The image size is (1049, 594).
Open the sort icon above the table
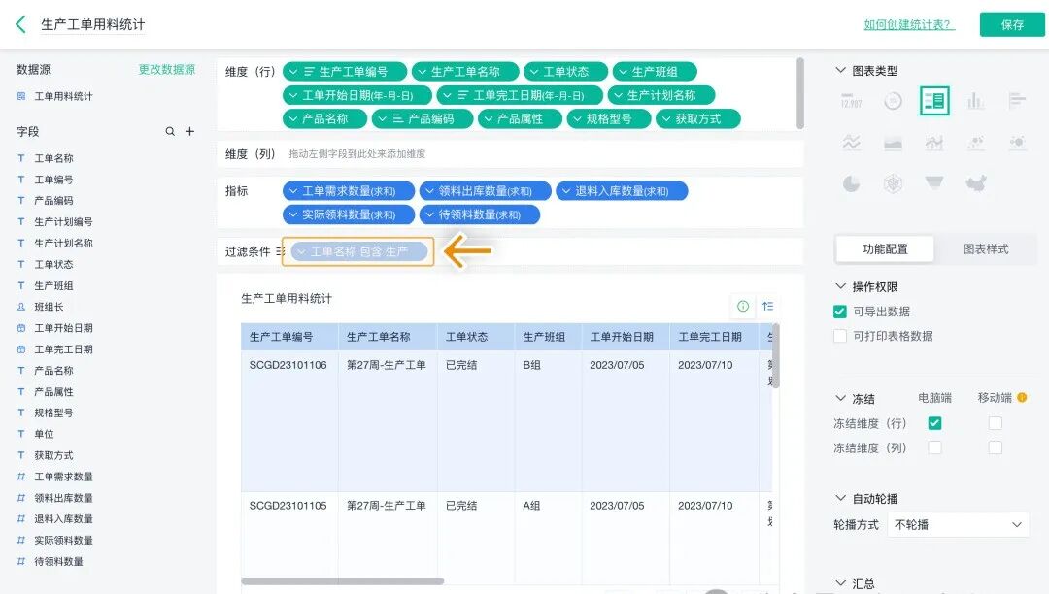(x=767, y=306)
